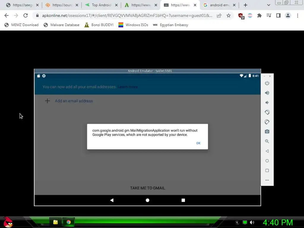The image size is (304, 228).
Task: Go back in Chrome browser
Action: [7, 15]
